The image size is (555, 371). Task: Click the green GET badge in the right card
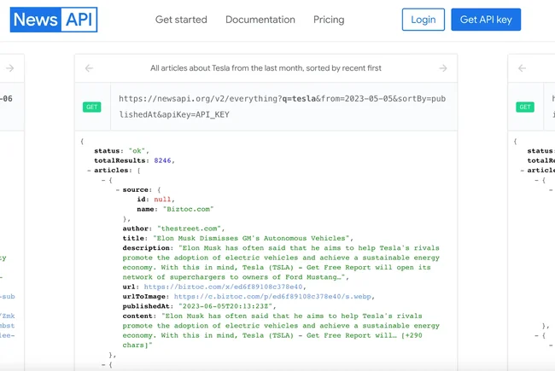point(525,107)
